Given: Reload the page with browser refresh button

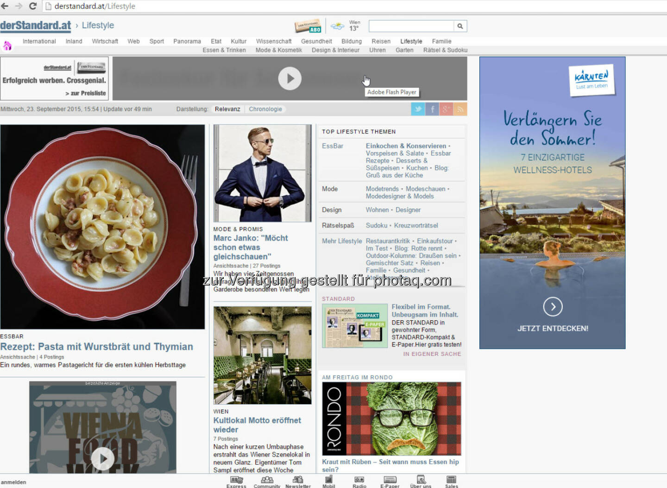Looking at the screenshot, I should pyautogui.click(x=32, y=6).
